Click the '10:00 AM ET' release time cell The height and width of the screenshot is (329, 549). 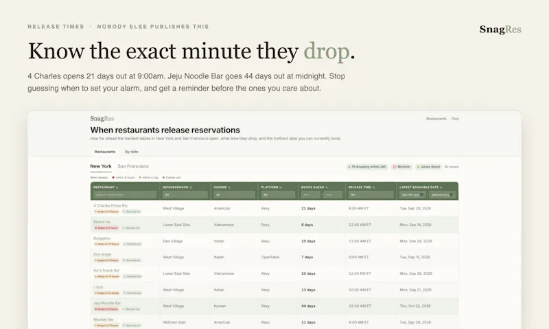coord(360,290)
